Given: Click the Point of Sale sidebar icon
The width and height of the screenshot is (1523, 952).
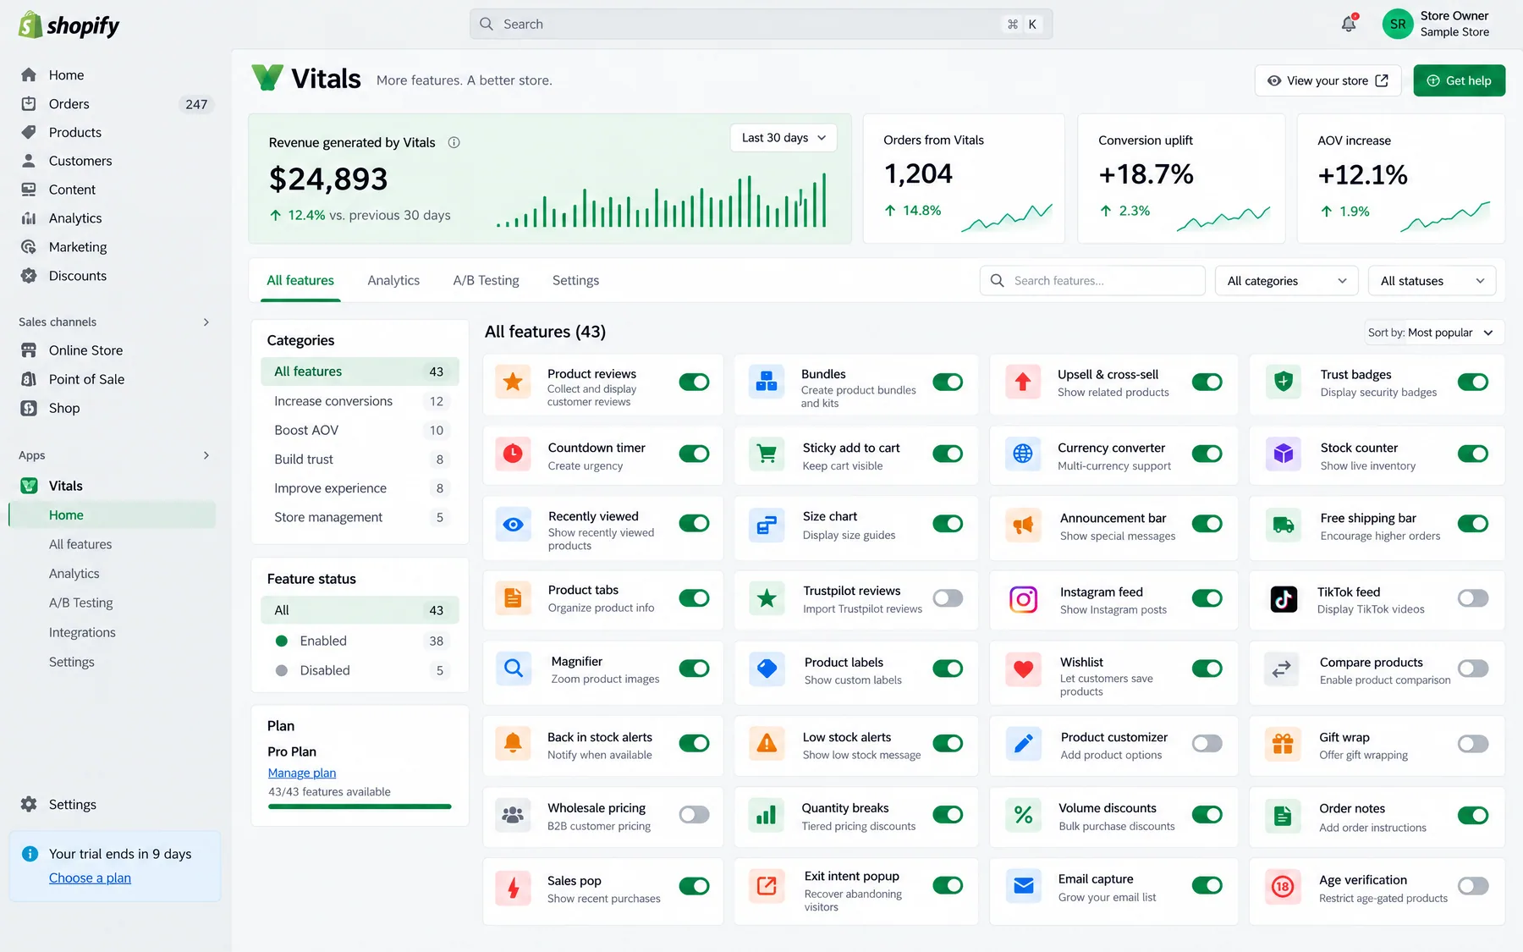Looking at the screenshot, I should coord(29,379).
